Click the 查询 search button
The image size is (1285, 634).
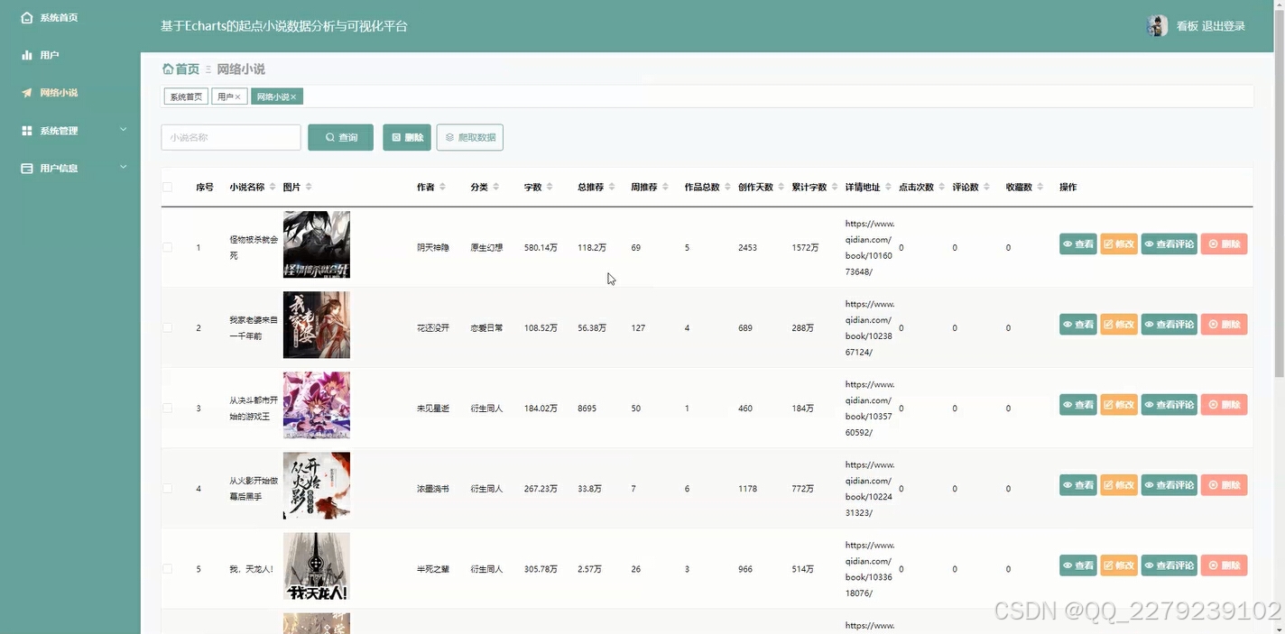[340, 137]
